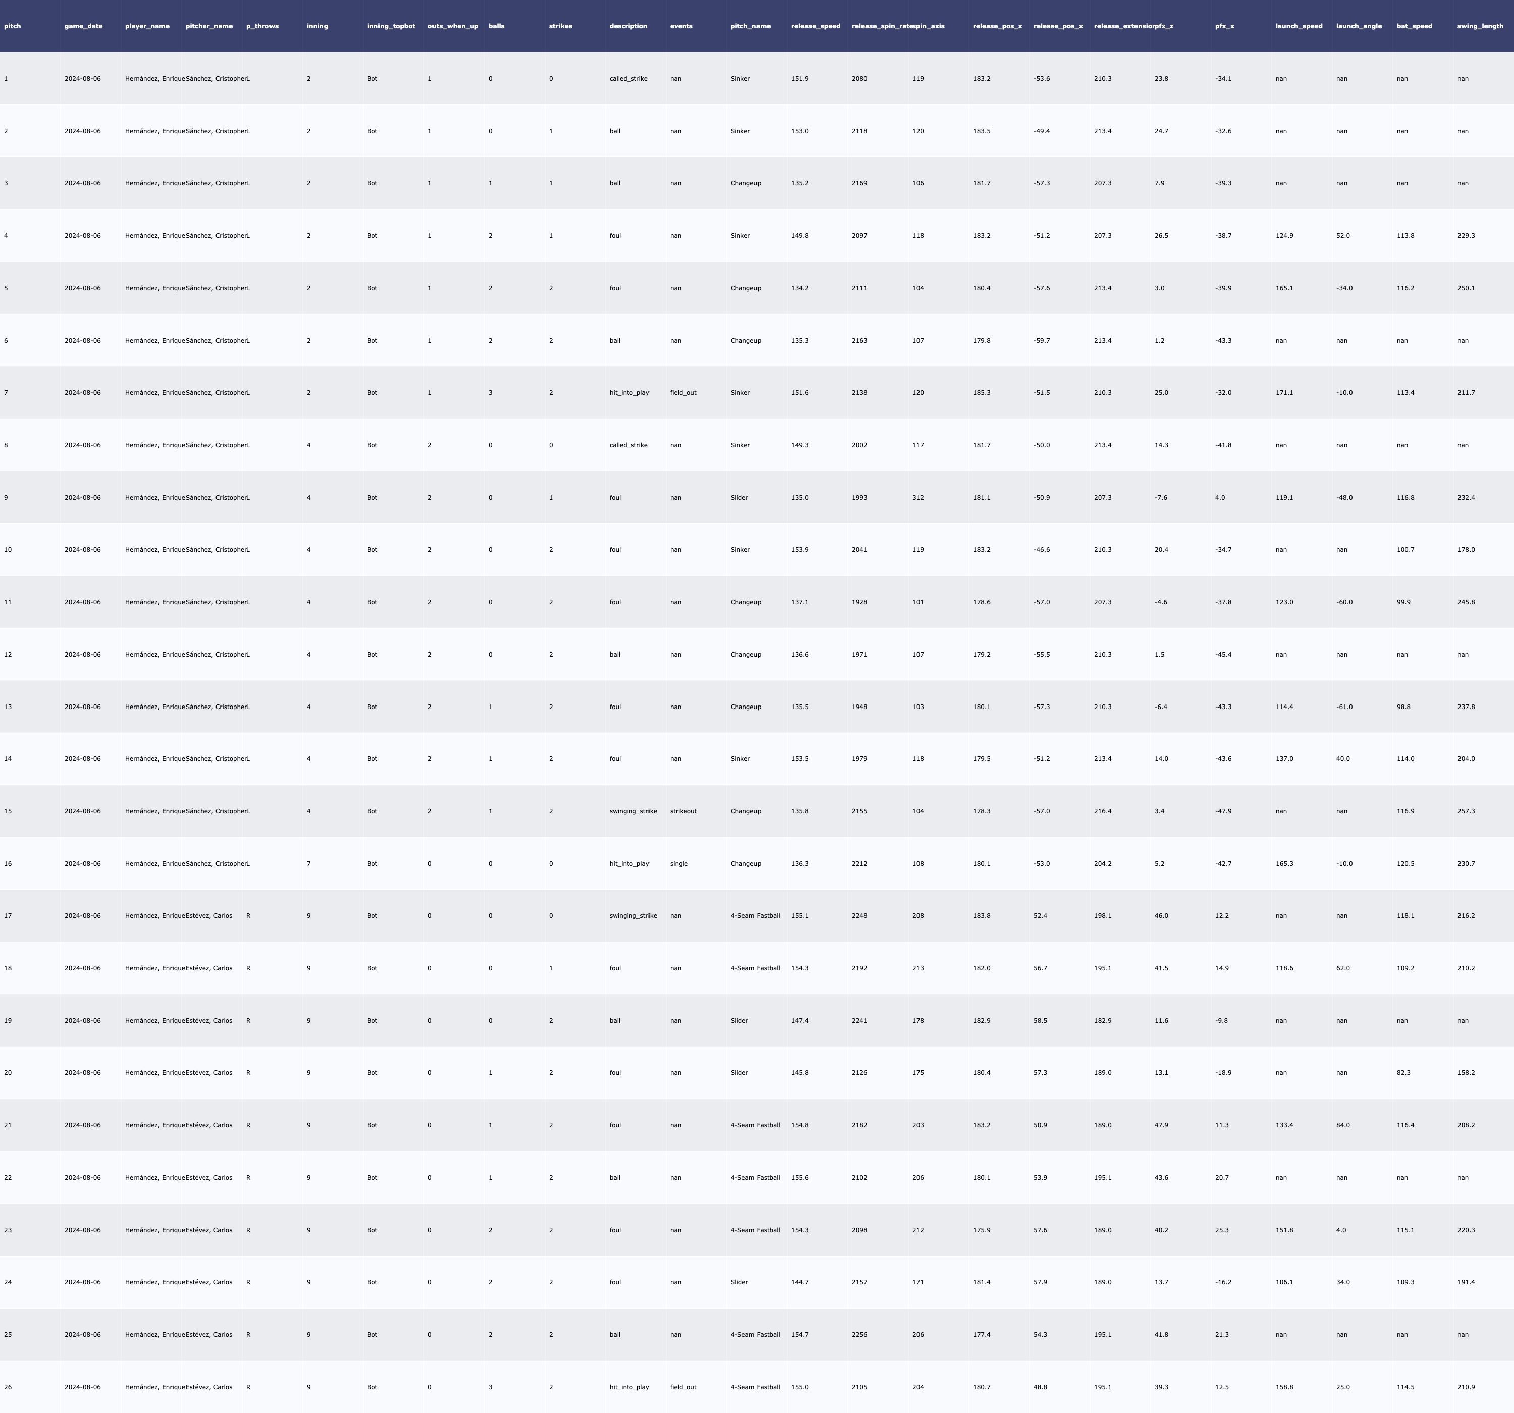Click the release_speed column header
This screenshot has height=1413, width=1514.
pos(816,26)
